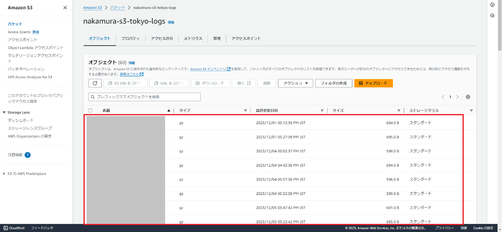
Task: Open sidebar アクセスポイント link
Action: [x=22, y=39]
